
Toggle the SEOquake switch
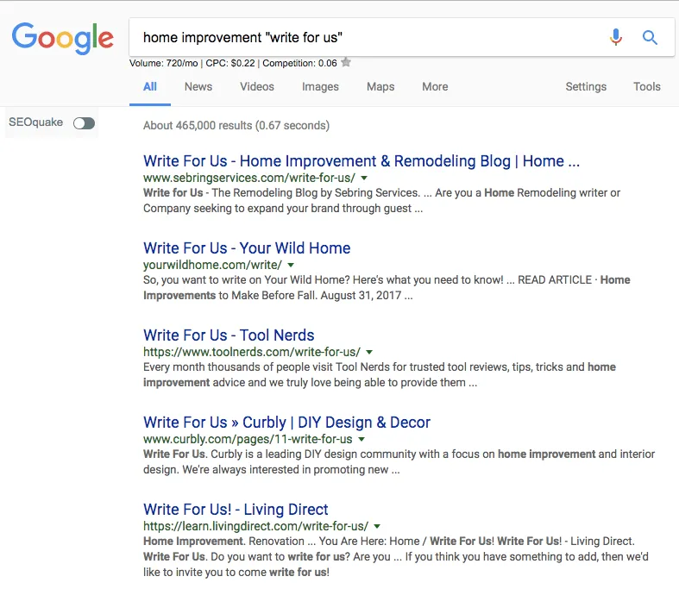coord(84,123)
